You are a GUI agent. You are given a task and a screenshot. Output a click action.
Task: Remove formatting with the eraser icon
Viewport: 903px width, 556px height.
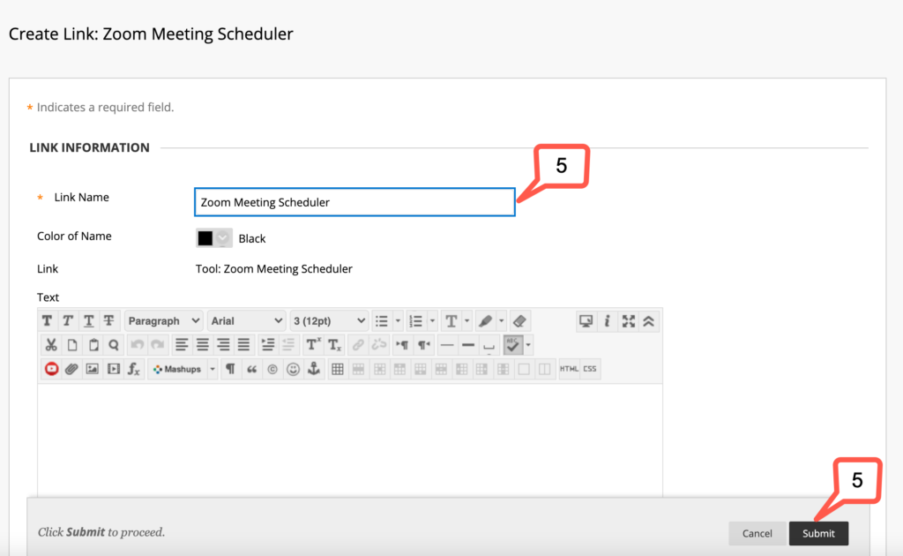[x=519, y=321]
